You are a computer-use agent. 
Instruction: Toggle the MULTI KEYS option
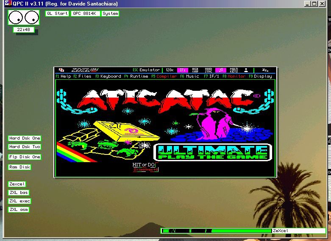(234, 70)
